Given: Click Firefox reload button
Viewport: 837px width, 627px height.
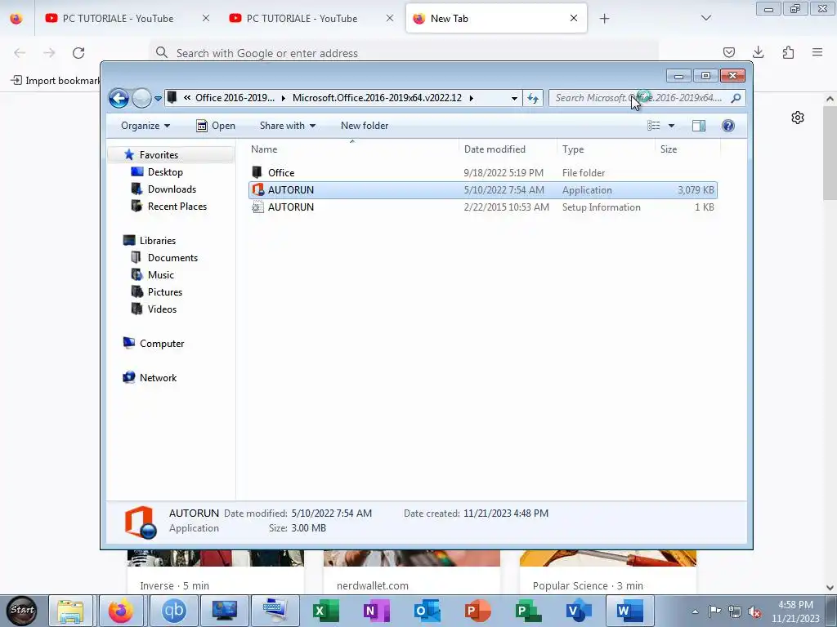Looking at the screenshot, I should coord(78,53).
